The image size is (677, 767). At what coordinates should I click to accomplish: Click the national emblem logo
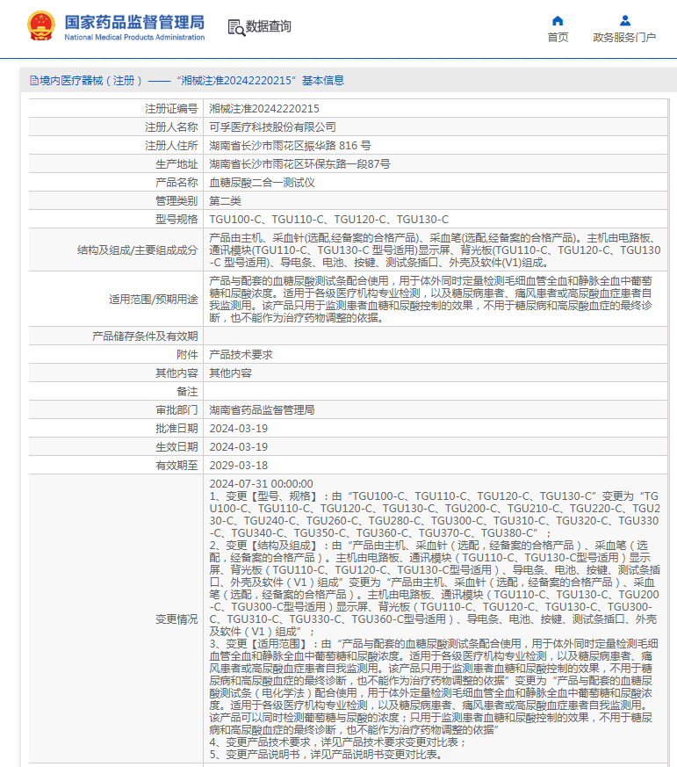tap(41, 25)
